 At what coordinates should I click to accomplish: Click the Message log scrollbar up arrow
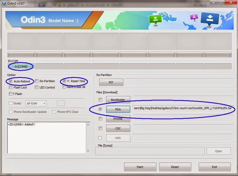click(88, 125)
